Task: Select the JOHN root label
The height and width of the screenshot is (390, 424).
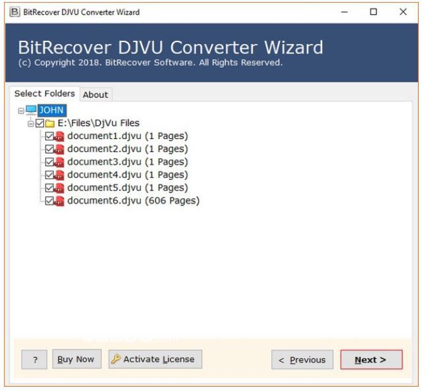Action: (51, 111)
